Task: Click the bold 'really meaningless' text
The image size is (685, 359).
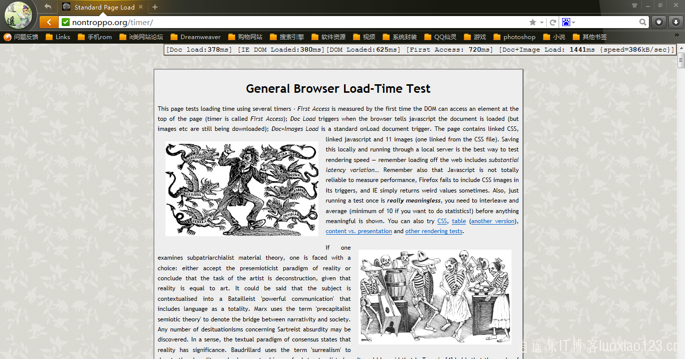Action: (x=414, y=201)
